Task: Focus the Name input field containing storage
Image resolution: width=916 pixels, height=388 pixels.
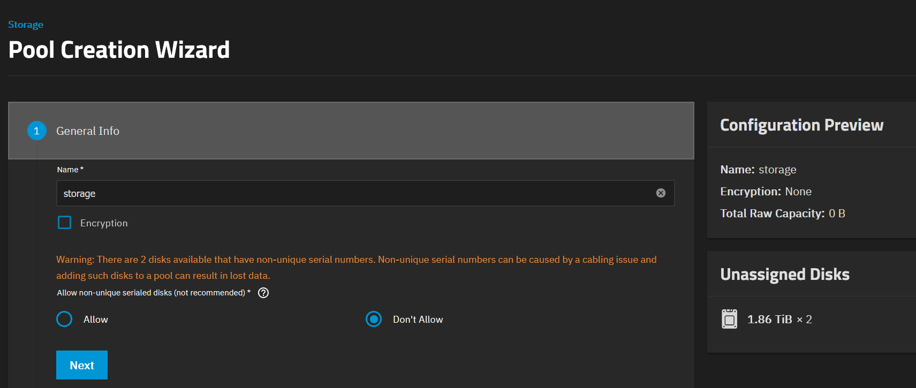Action: click(x=353, y=193)
